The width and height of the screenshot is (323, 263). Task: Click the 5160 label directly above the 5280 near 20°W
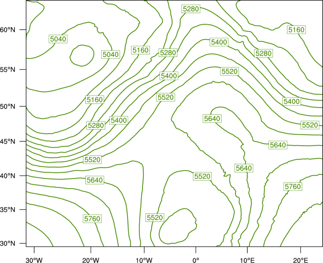(x=95, y=100)
